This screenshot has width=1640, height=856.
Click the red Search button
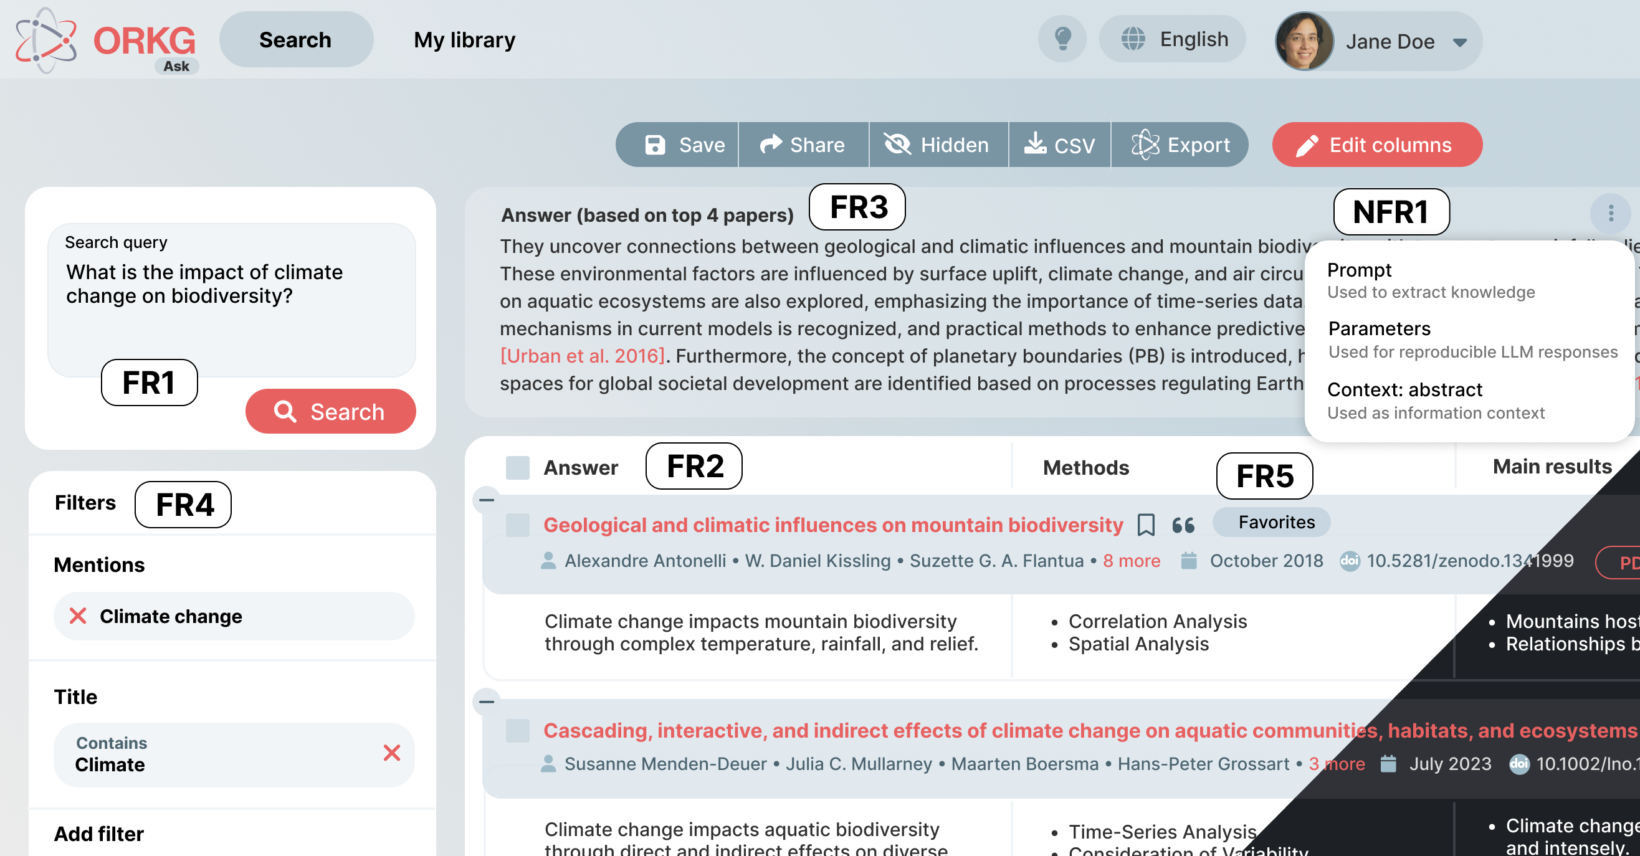(x=330, y=412)
